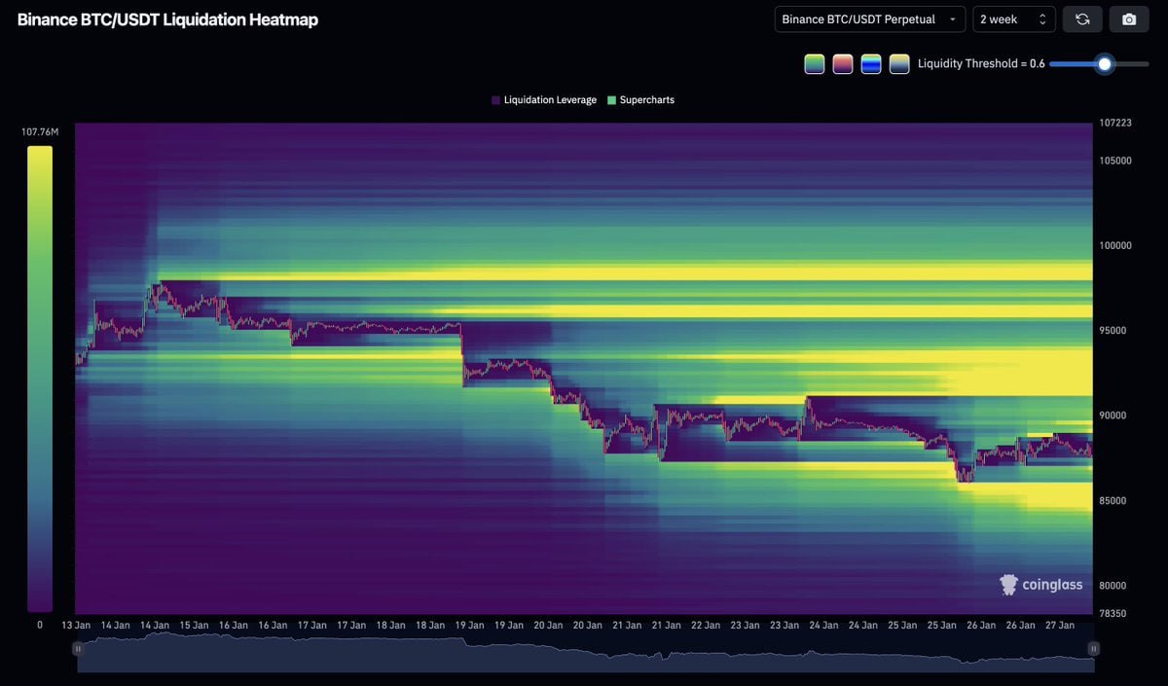Select the red-purple heatmap color scheme
Image resolution: width=1168 pixels, height=686 pixels.
pyautogui.click(x=843, y=64)
